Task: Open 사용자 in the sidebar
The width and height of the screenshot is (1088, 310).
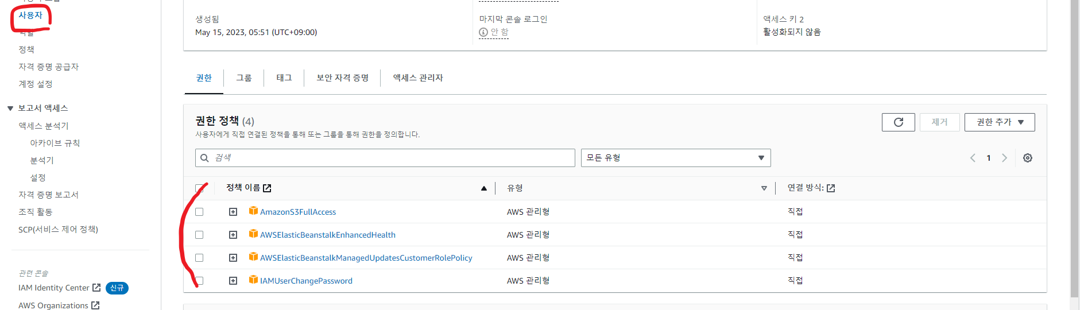Action: click(30, 15)
